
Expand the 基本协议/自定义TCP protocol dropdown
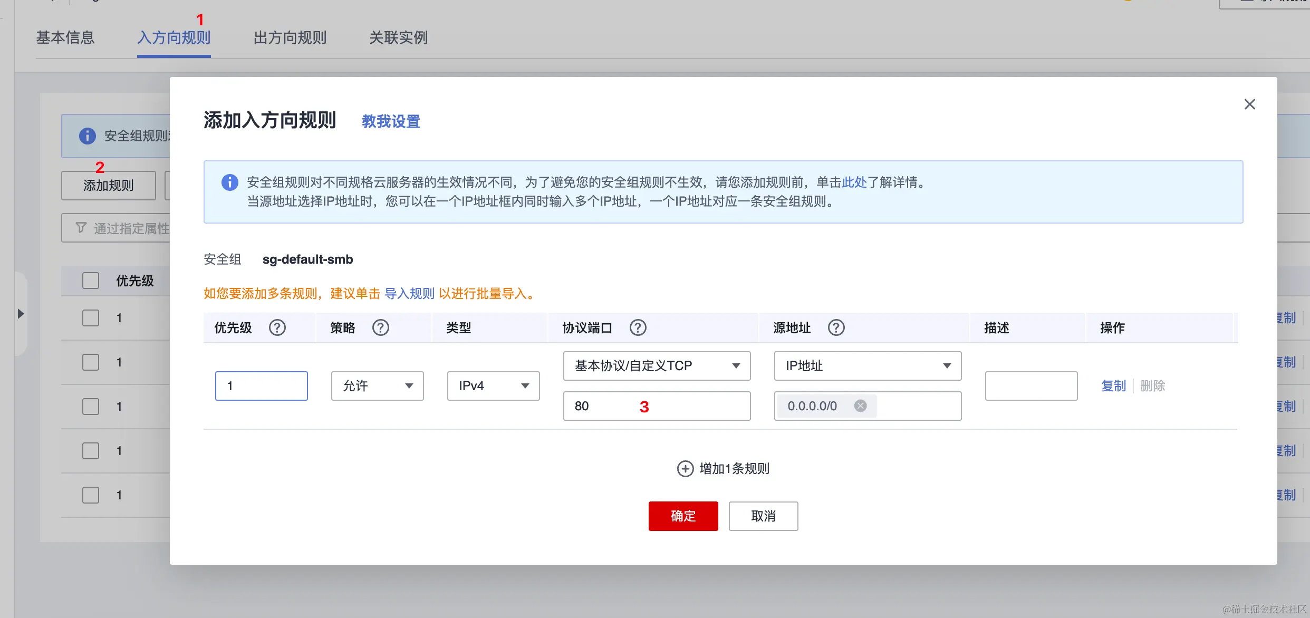click(x=657, y=366)
